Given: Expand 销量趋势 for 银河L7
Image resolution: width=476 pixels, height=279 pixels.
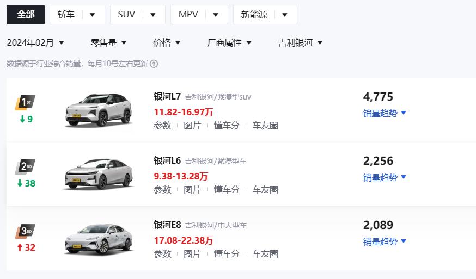Looking at the screenshot, I should pyautogui.click(x=385, y=113).
